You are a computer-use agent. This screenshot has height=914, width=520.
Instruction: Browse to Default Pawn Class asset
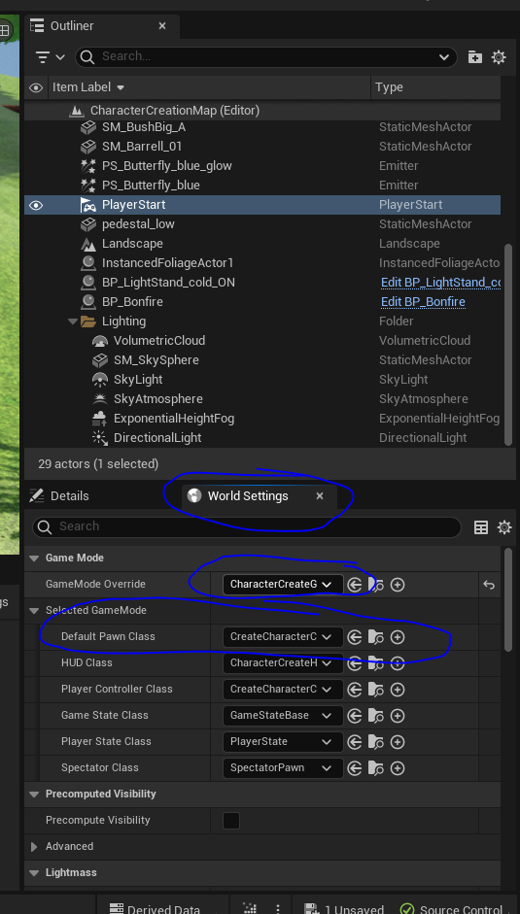[x=376, y=637]
